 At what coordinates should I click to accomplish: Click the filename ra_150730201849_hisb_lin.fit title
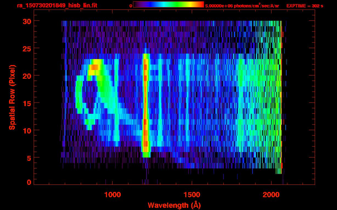click(57, 5)
